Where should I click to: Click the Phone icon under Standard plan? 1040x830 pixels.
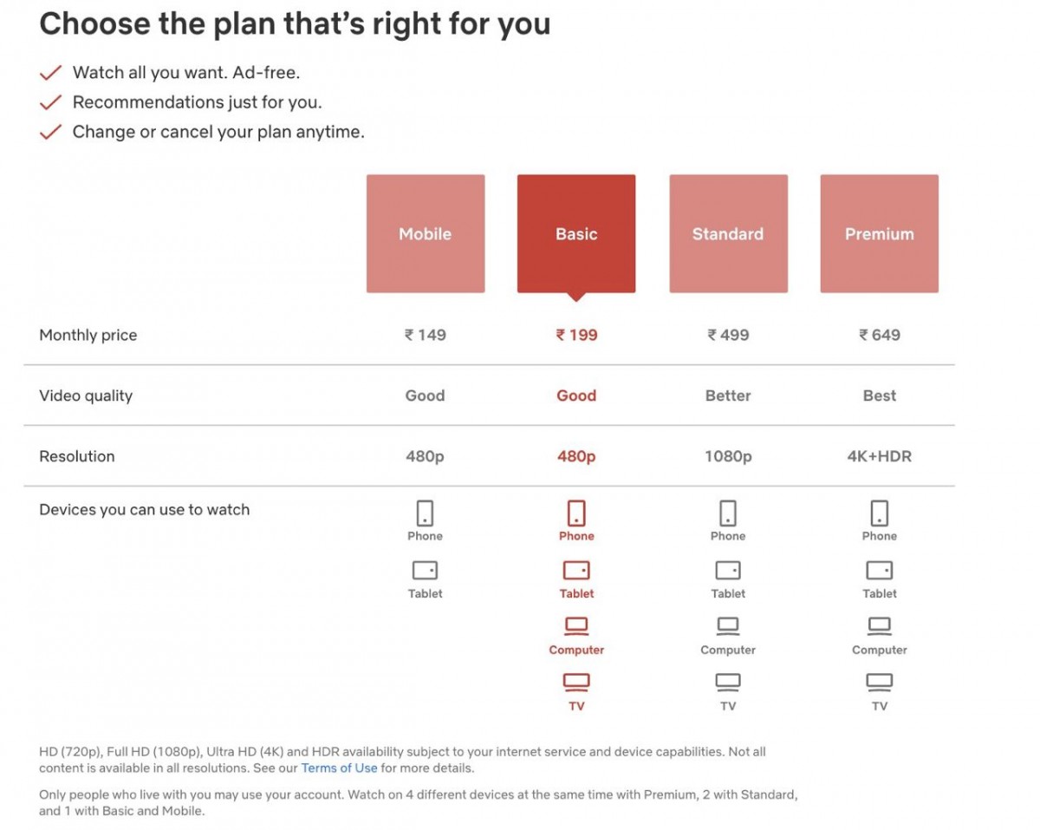pyautogui.click(x=728, y=512)
